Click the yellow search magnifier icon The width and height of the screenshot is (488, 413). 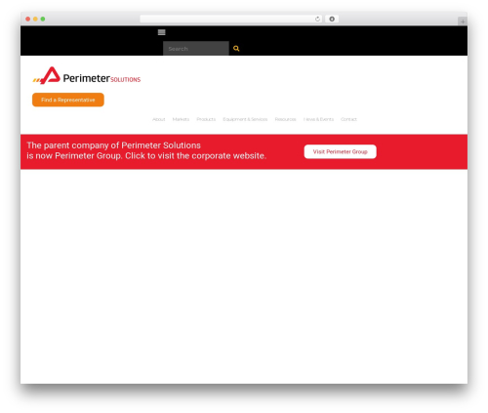(236, 49)
